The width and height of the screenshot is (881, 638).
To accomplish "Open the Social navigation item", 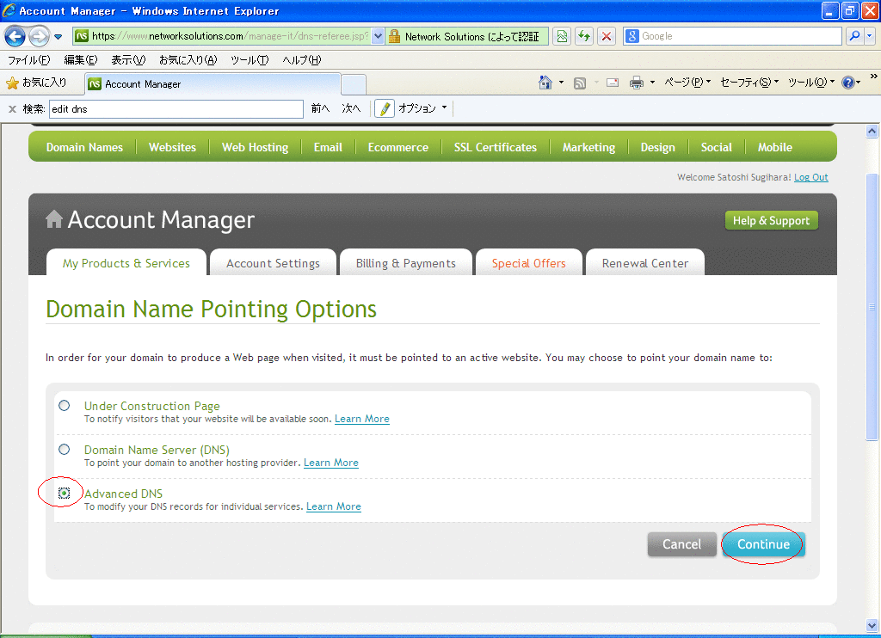I will pos(717,147).
